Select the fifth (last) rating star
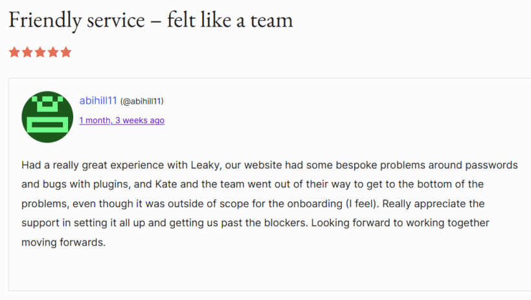The image size is (531, 300). click(x=66, y=52)
